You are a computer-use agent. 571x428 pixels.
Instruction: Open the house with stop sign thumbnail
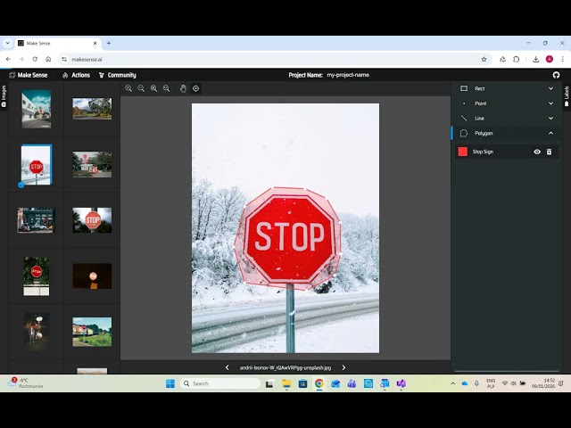[92, 164]
